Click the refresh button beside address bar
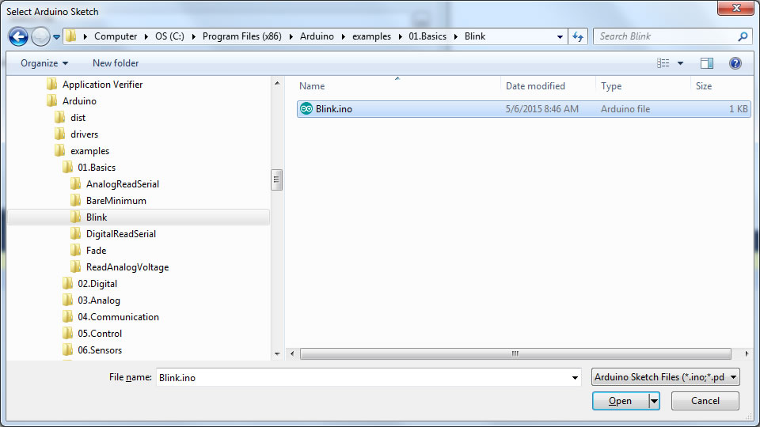 pyautogui.click(x=578, y=36)
